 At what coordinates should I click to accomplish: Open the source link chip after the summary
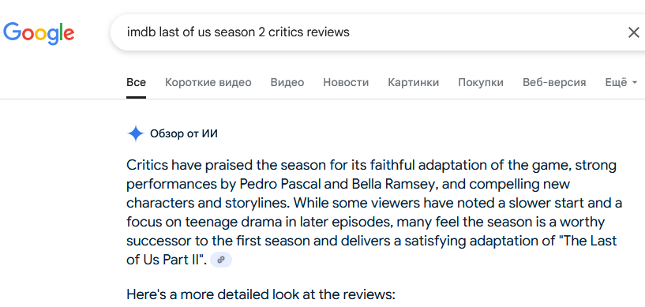221,260
